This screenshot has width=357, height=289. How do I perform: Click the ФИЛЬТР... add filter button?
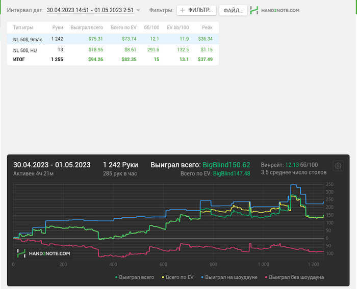(196, 10)
